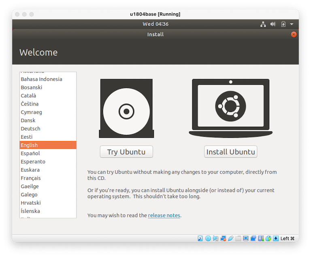
Task: Pick Français as the language
Action: (x=48, y=178)
